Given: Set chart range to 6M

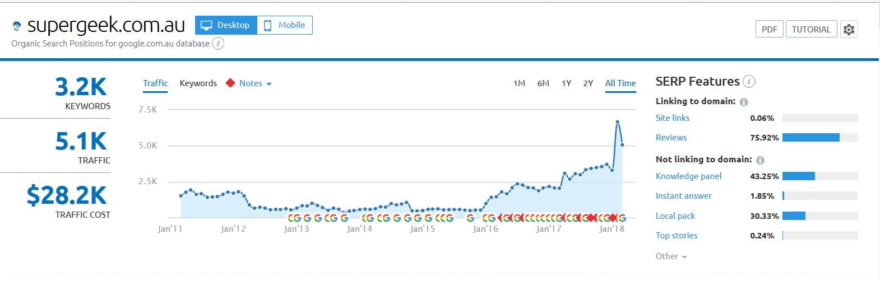Looking at the screenshot, I should coord(543,83).
